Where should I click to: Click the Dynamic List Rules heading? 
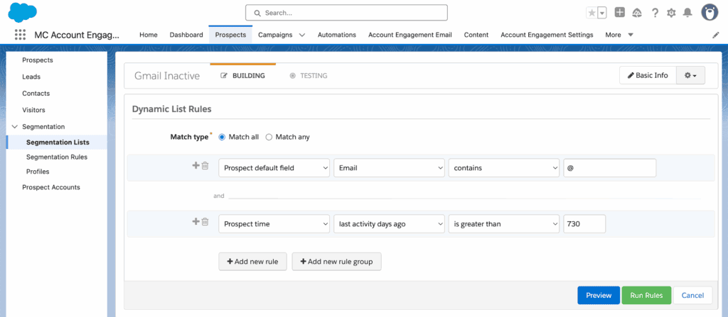point(172,109)
